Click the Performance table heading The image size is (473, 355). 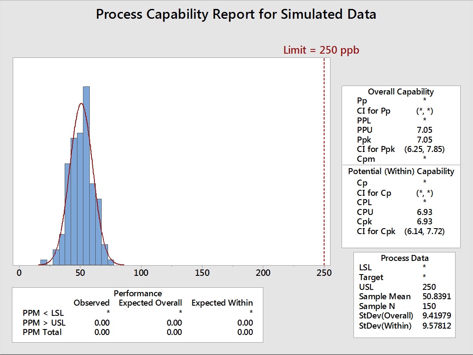tap(137, 293)
